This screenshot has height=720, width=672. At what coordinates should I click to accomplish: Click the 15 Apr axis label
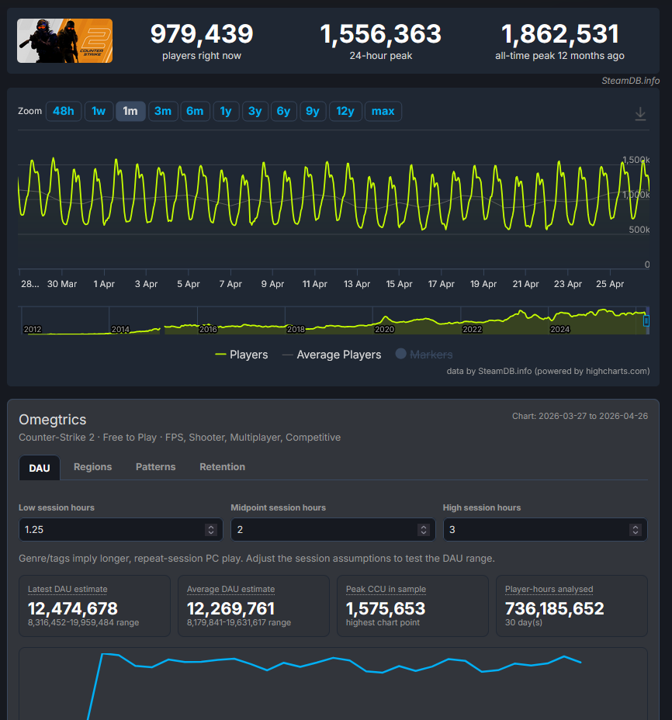(x=399, y=284)
